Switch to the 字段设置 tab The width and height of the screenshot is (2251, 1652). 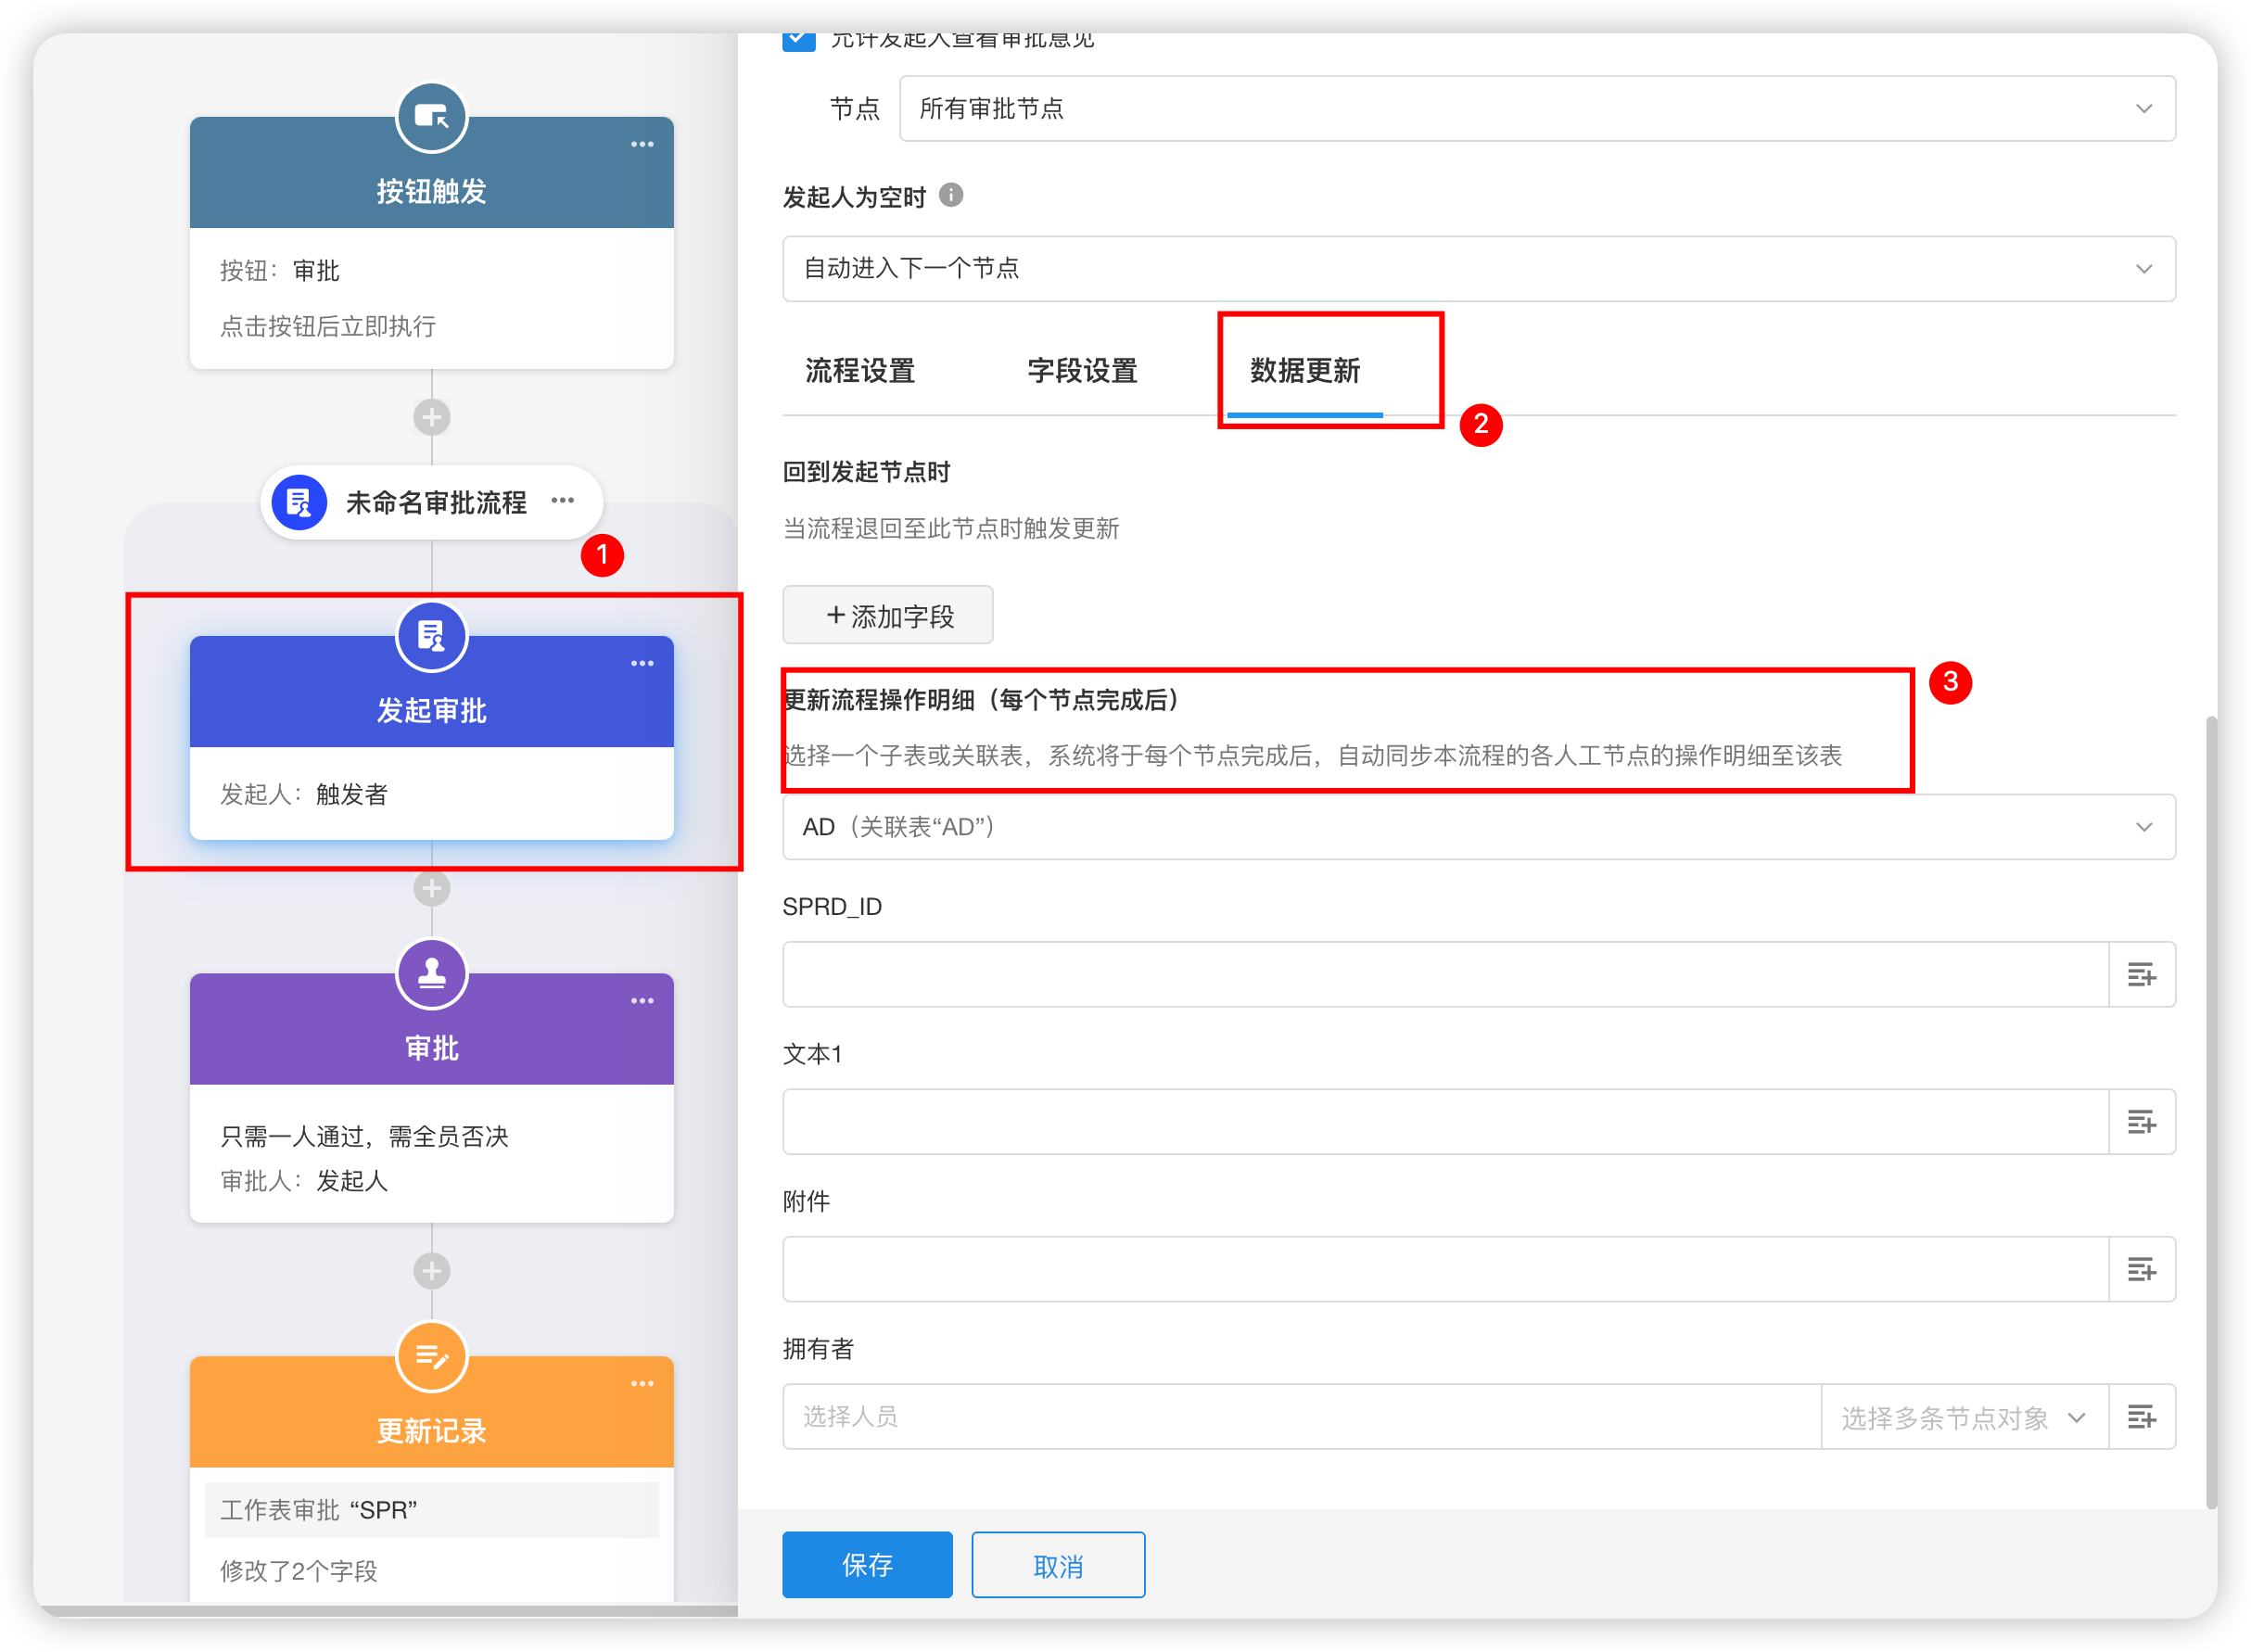click(x=1082, y=371)
